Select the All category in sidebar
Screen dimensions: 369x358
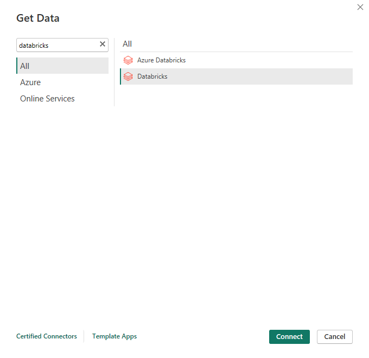click(25, 66)
